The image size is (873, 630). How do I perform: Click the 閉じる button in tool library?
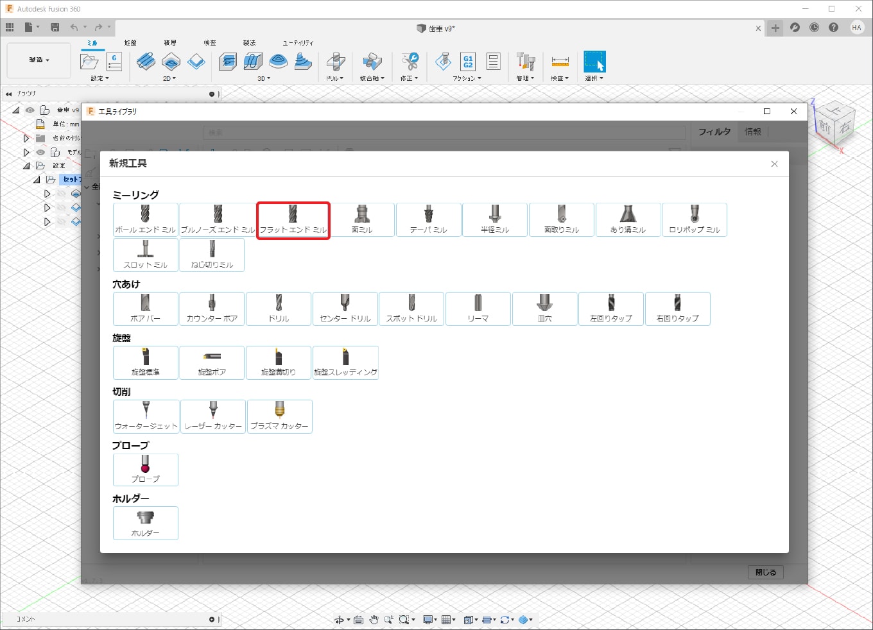(765, 572)
